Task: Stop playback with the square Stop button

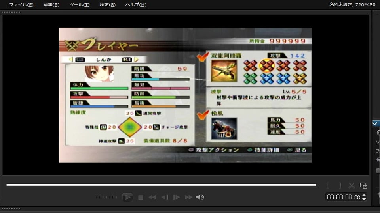Action: point(141,197)
